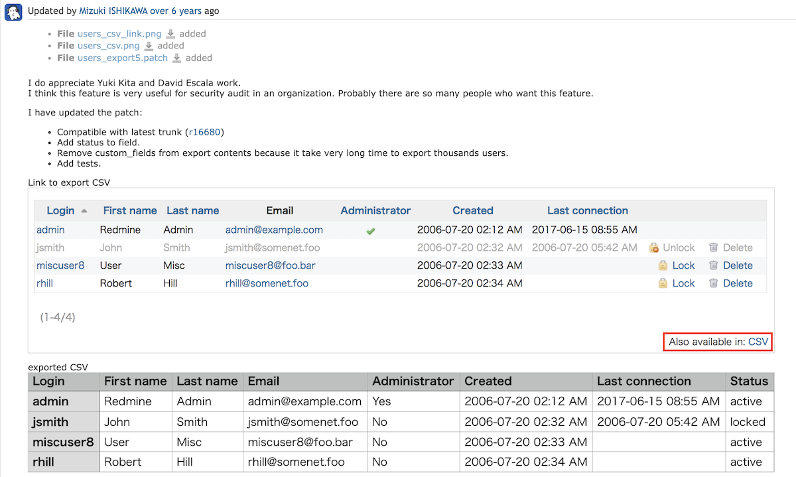Download users_export5.patch using its arrow icon
Image resolution: width=796 pixels, height=477 pixels.
pyautogui.click(x=177, y=58)
